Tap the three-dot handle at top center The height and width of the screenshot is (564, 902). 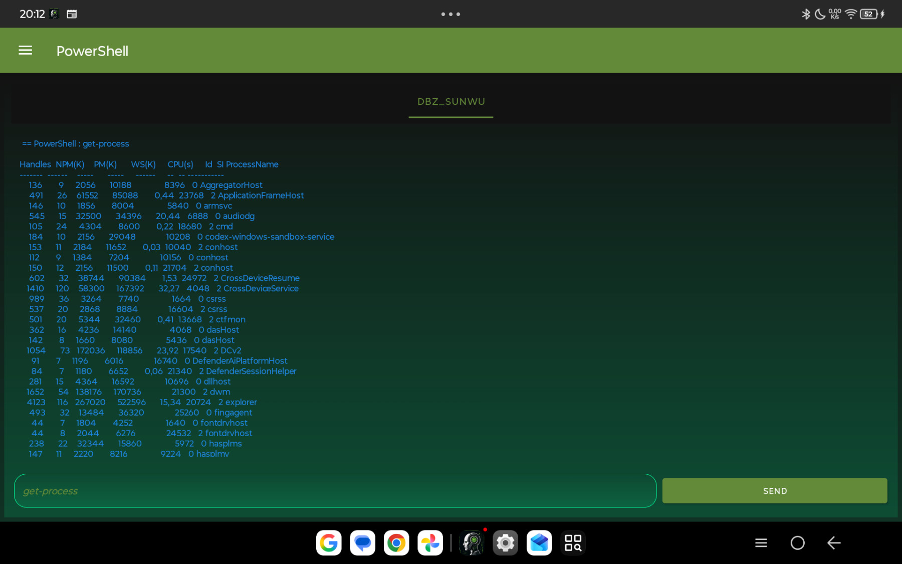pos(451,14)
